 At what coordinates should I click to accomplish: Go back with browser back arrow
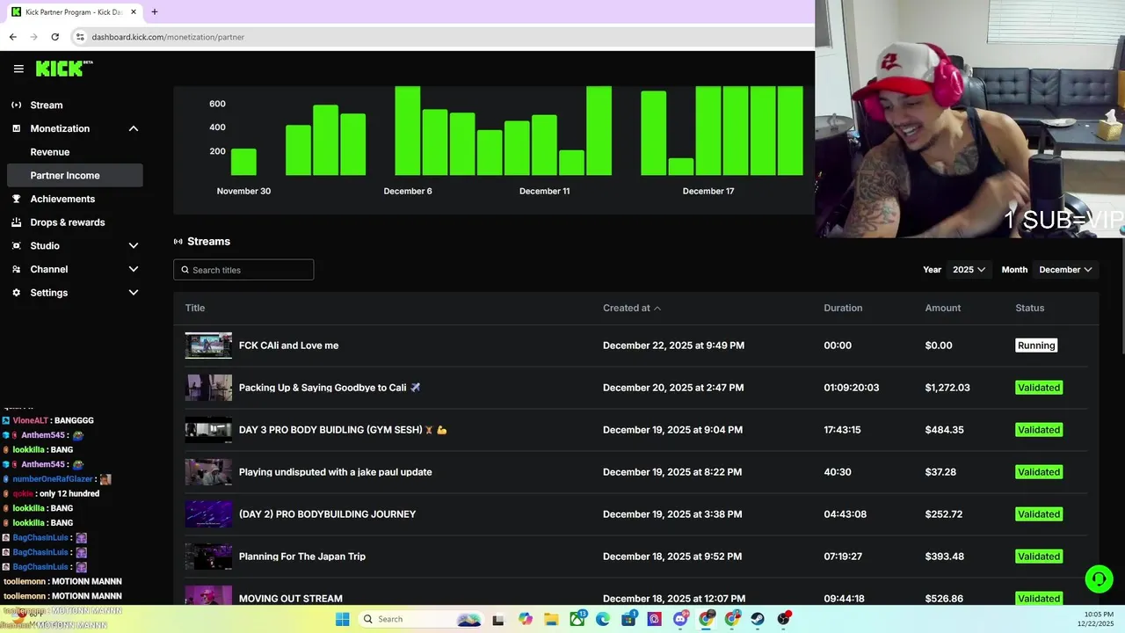pos(12,37)
